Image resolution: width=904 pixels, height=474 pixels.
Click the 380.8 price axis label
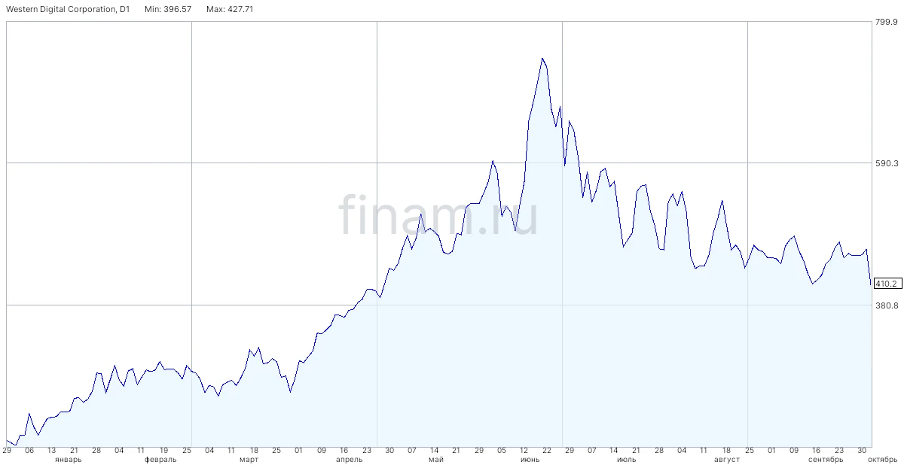click(x=886, y=305)
